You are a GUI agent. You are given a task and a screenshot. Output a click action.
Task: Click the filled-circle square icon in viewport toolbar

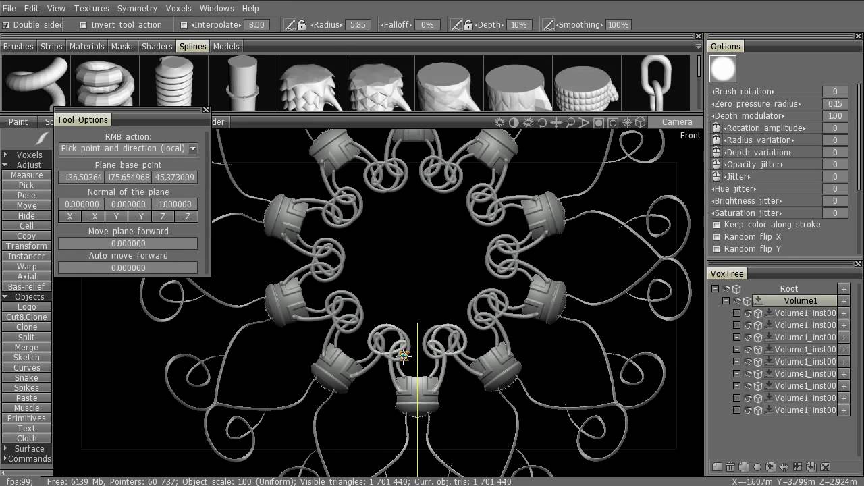pyautogui.click(x=599, y=122)
